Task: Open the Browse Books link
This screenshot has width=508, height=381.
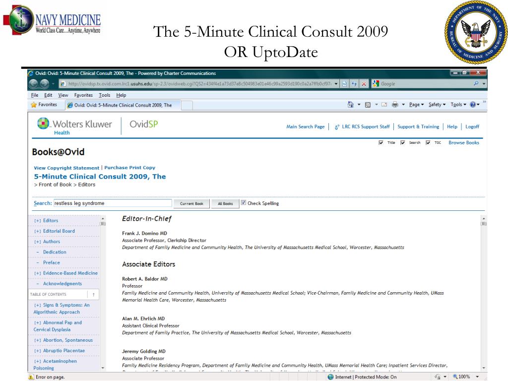Action: click(x=464, y=142)
